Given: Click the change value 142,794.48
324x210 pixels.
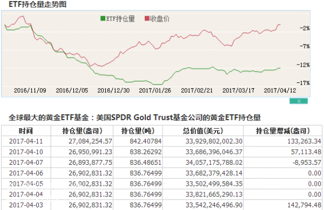Looking at the screenshot, I should (x=304, y=205).
